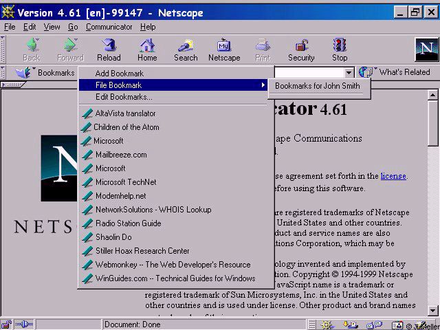Select Bookmarks for John Smith folder
Viewport: 440px width, 330px height.
(317, 86)
